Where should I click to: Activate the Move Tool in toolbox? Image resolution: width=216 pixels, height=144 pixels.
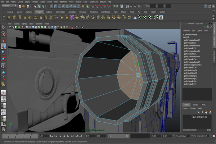click(x=3, y=46)
